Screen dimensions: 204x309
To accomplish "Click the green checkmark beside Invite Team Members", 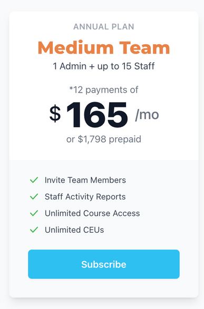I will pyautogui.click(x=34, y=180).
